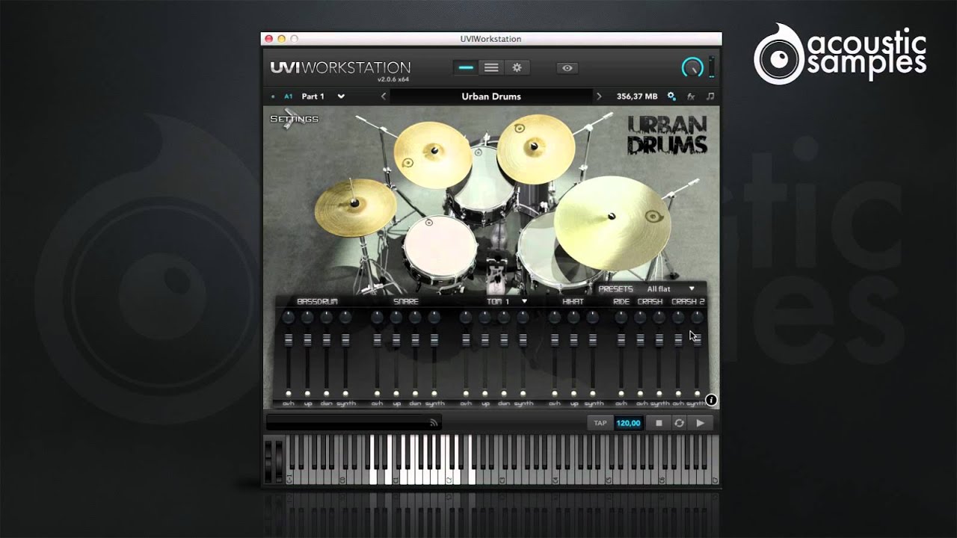Toggle the ride ovh channel light
The width and height of the screenshot is (957, 538).
pyautogui.click(x=621, y=393)
